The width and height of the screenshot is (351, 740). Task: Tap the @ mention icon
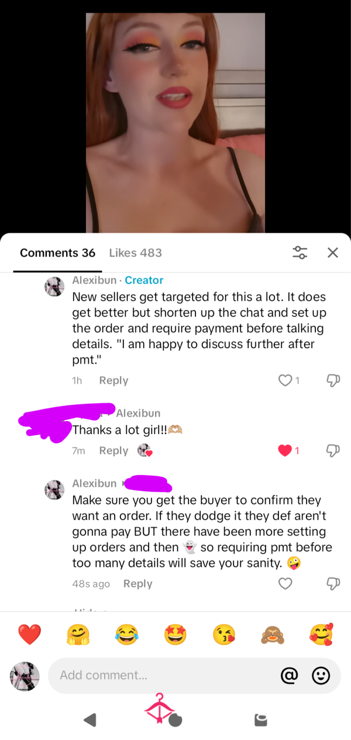click(288, 676)
